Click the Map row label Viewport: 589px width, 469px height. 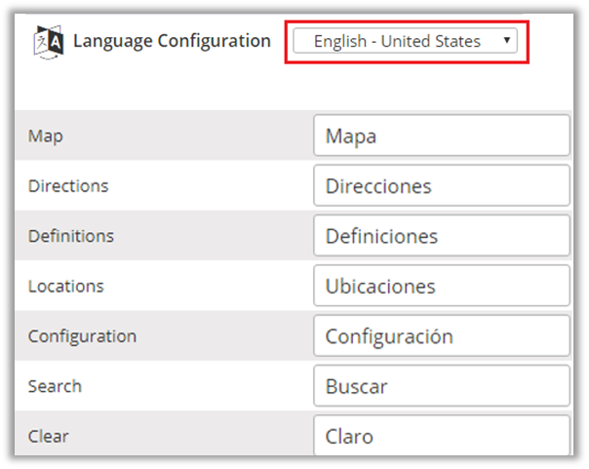tap(46, 137)
